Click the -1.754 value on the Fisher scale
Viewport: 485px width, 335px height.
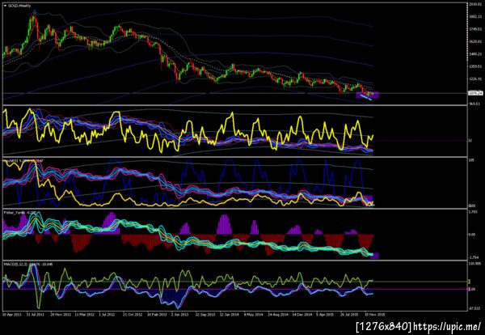(x=473, y=257)
